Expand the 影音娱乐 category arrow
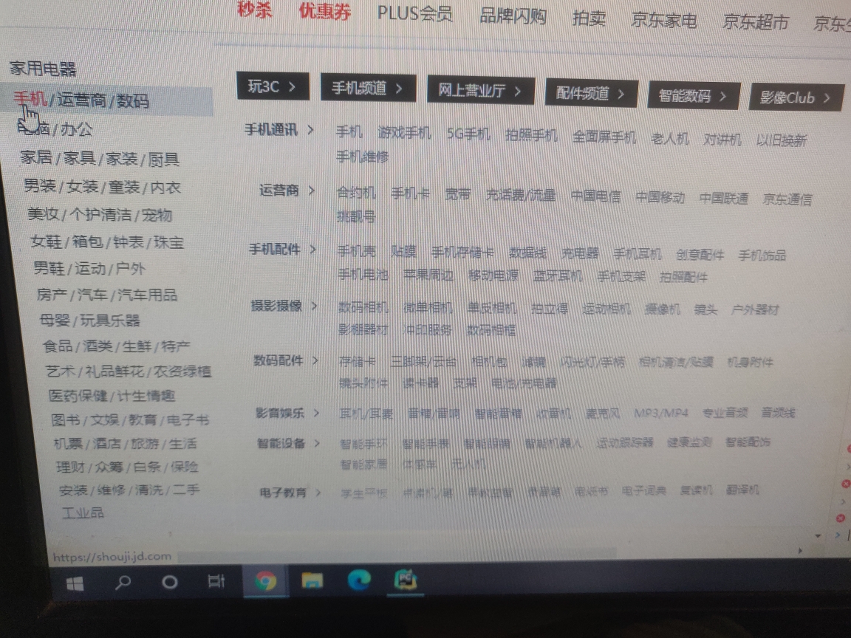The image size is (851, 638). (316, 414)
